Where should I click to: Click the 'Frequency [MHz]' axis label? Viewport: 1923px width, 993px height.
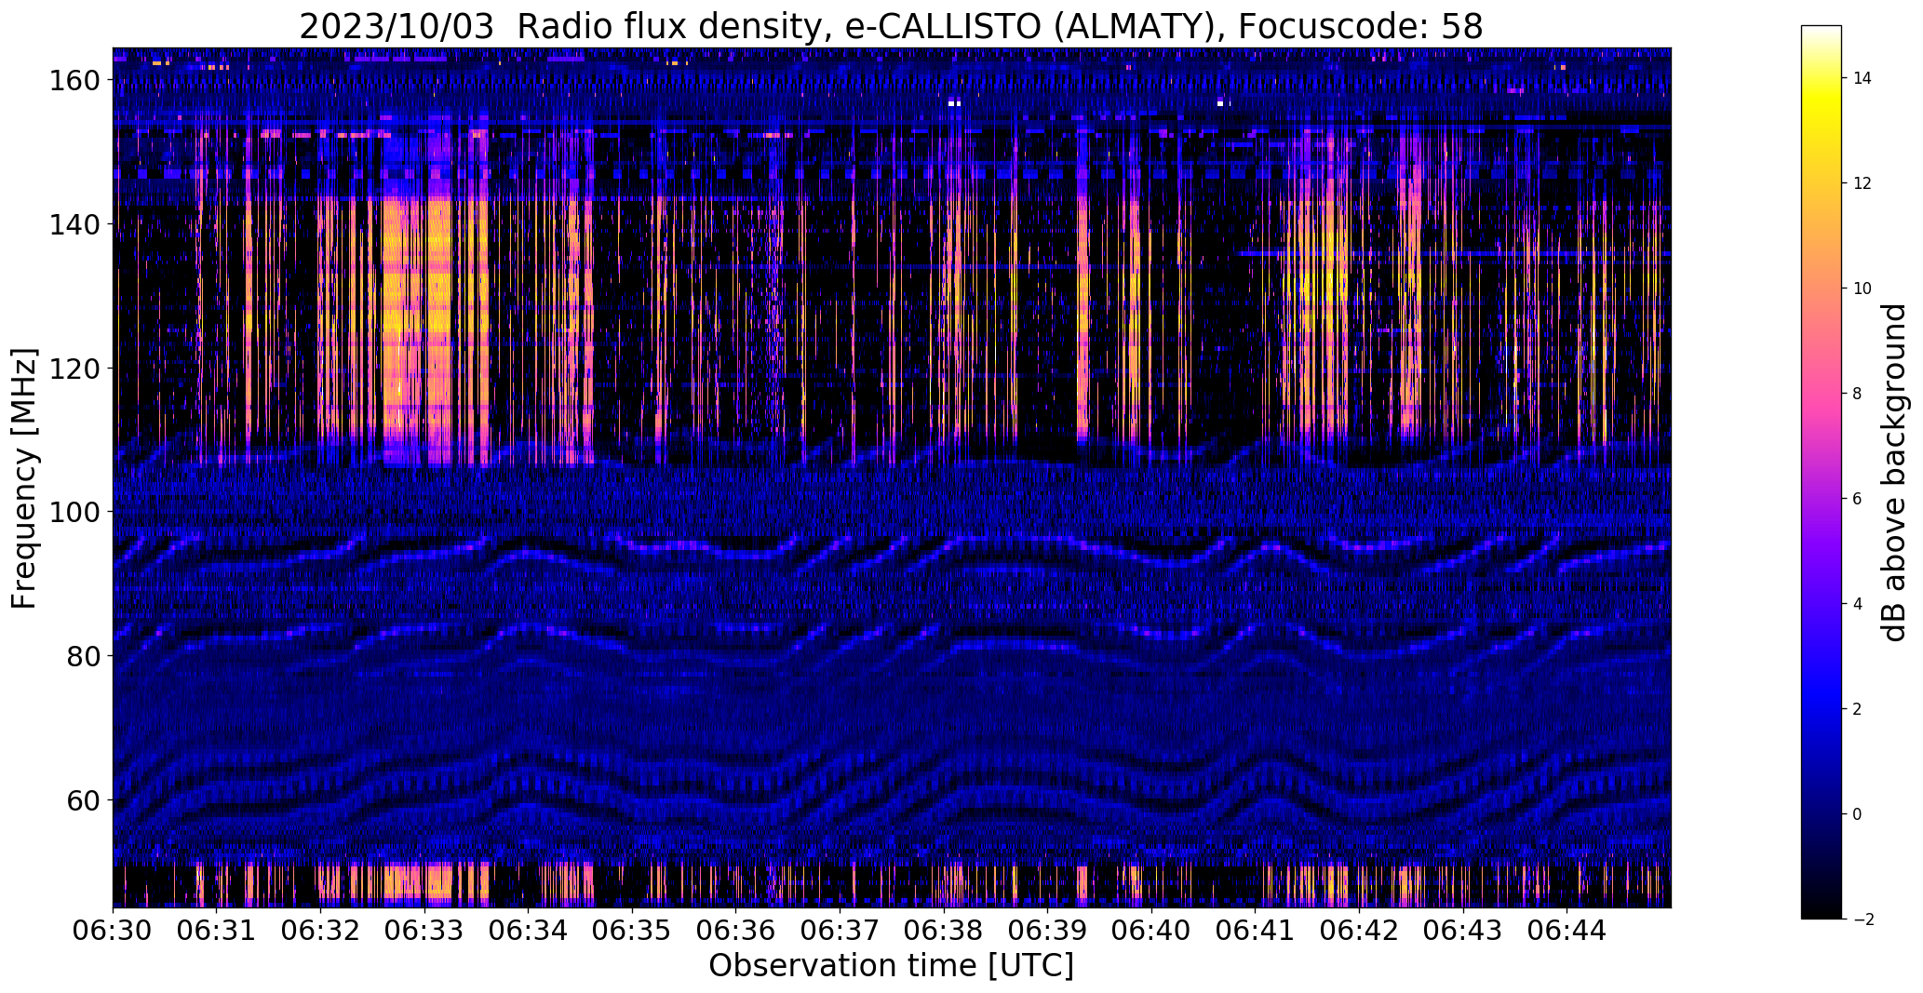click(23, 478)
